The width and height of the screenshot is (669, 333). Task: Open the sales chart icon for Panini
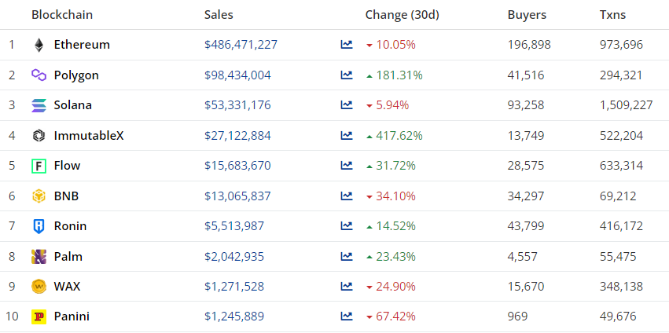347,317
